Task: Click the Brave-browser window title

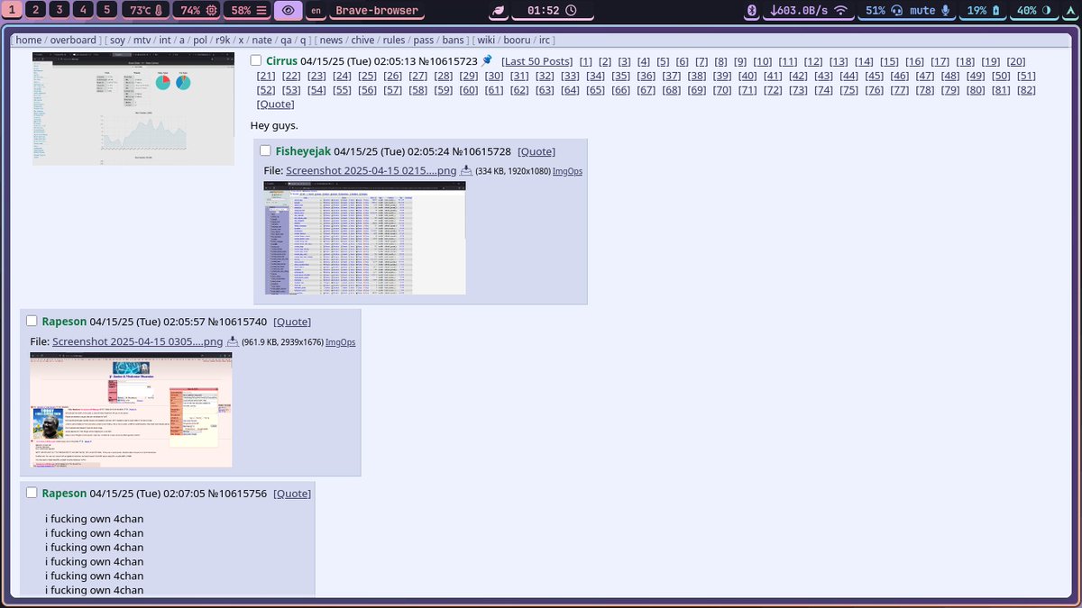Action: pyautogui.click(x=377, y=10)
